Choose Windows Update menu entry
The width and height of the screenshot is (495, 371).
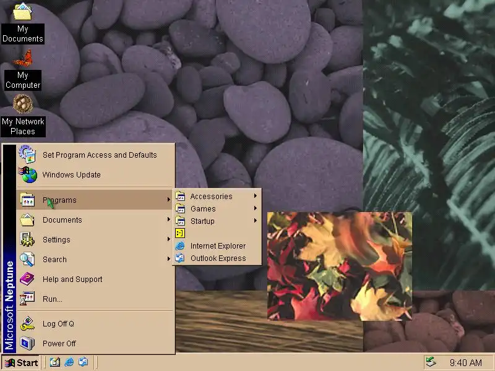[95, 174]
